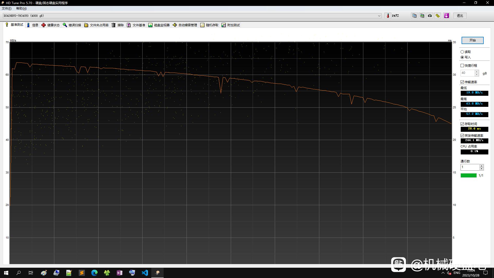This screenshot has width=494, height=278.
Task: Click the muted volume tray icon
Action: click(449, 273)
